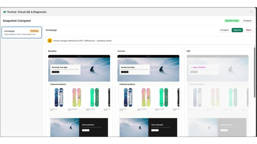Open the Current screenshot thumbnail
The image size is (257, 144).
tap(148, 96)
